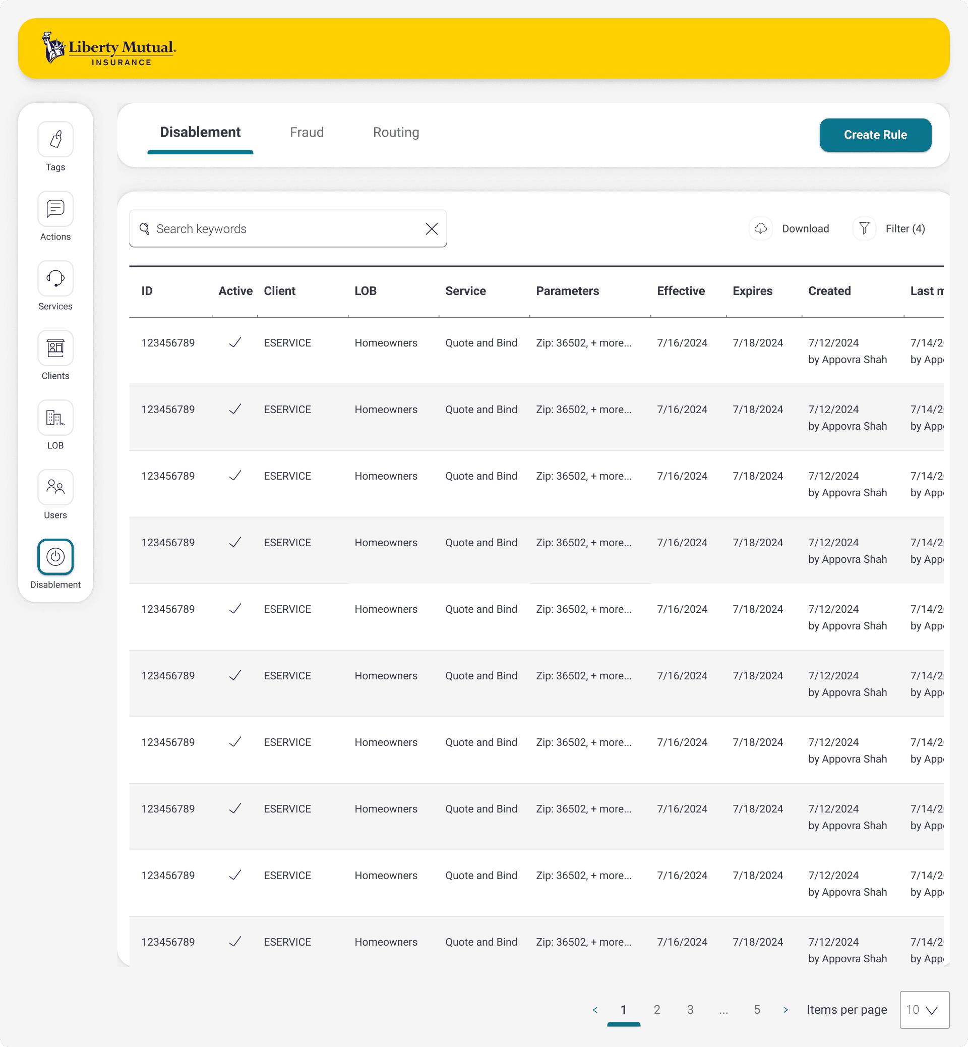This screenshot has height=1047, width=968.
Task: Switch to the Fraud tab
Action: 307,133
